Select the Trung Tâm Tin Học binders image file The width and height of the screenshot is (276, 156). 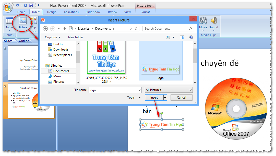click(106, 62)
